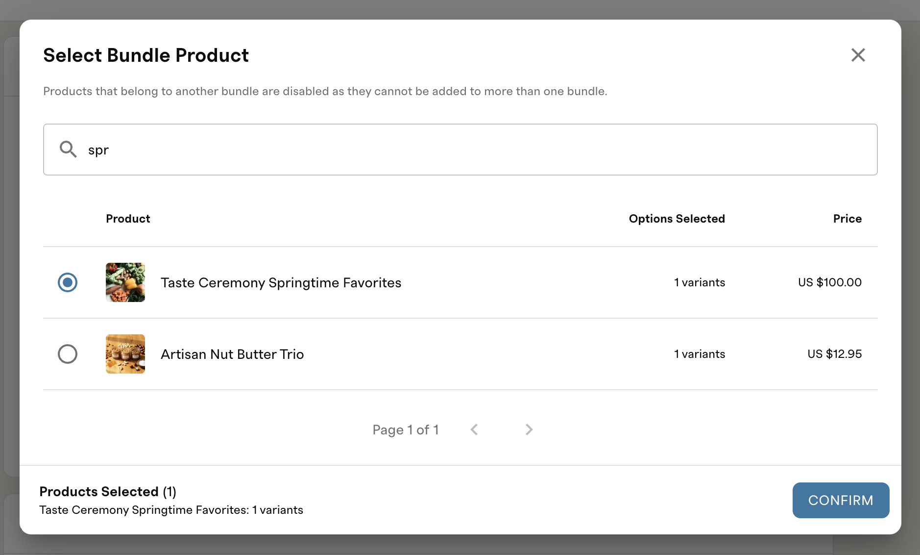The image size is (920, 555).
Task: Select the Artisan Nut Butter Trio radio button
Action: 68,354
